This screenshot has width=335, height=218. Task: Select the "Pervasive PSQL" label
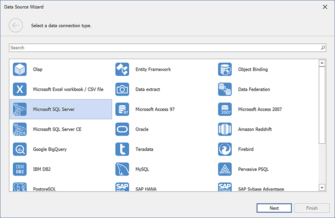tap(253, 169)
